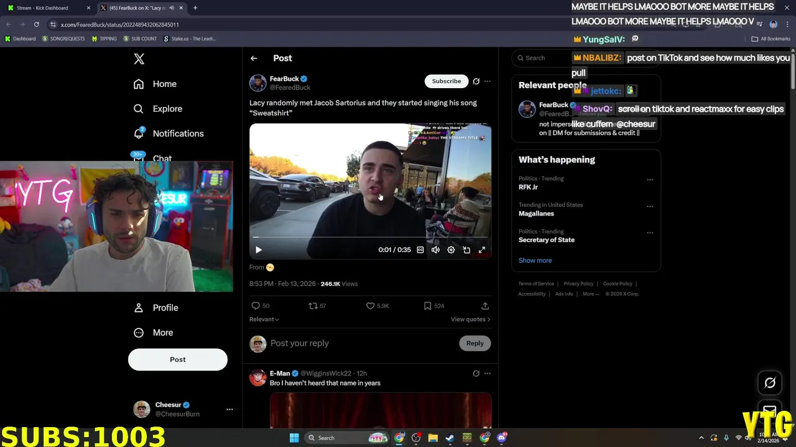Open Grok icon beside Subscribe button
Image resolution: width=796 pixels, height=447 pixels.
[476, 81]
